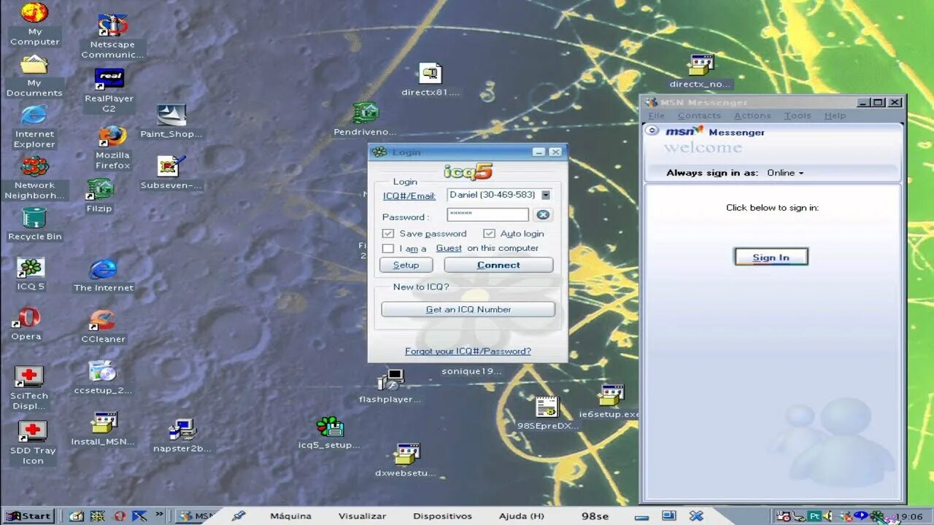934x525 pixels.
Task: Toggle Save password checkbox in ICQ
Action: (x=388, y=233)
